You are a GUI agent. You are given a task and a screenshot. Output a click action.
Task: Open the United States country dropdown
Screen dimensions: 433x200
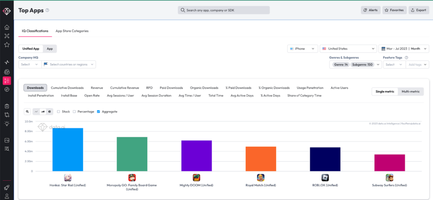348,49
